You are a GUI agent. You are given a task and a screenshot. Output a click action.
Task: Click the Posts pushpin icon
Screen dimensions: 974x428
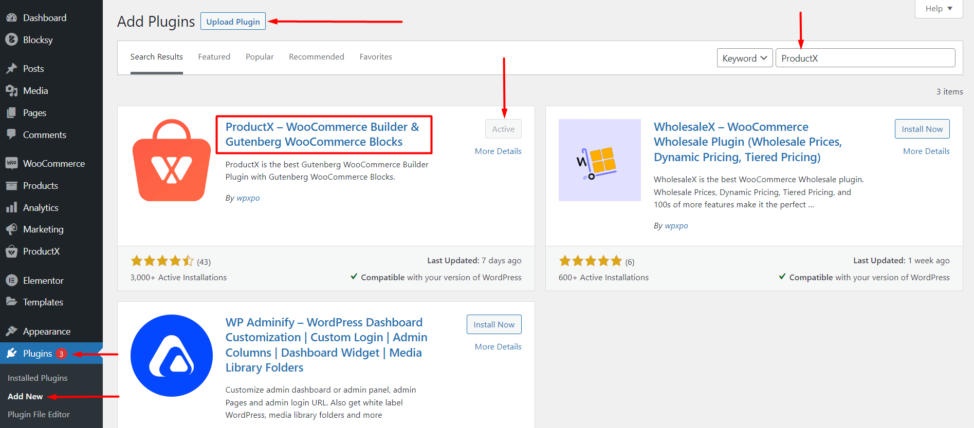(x=11, y=68)
